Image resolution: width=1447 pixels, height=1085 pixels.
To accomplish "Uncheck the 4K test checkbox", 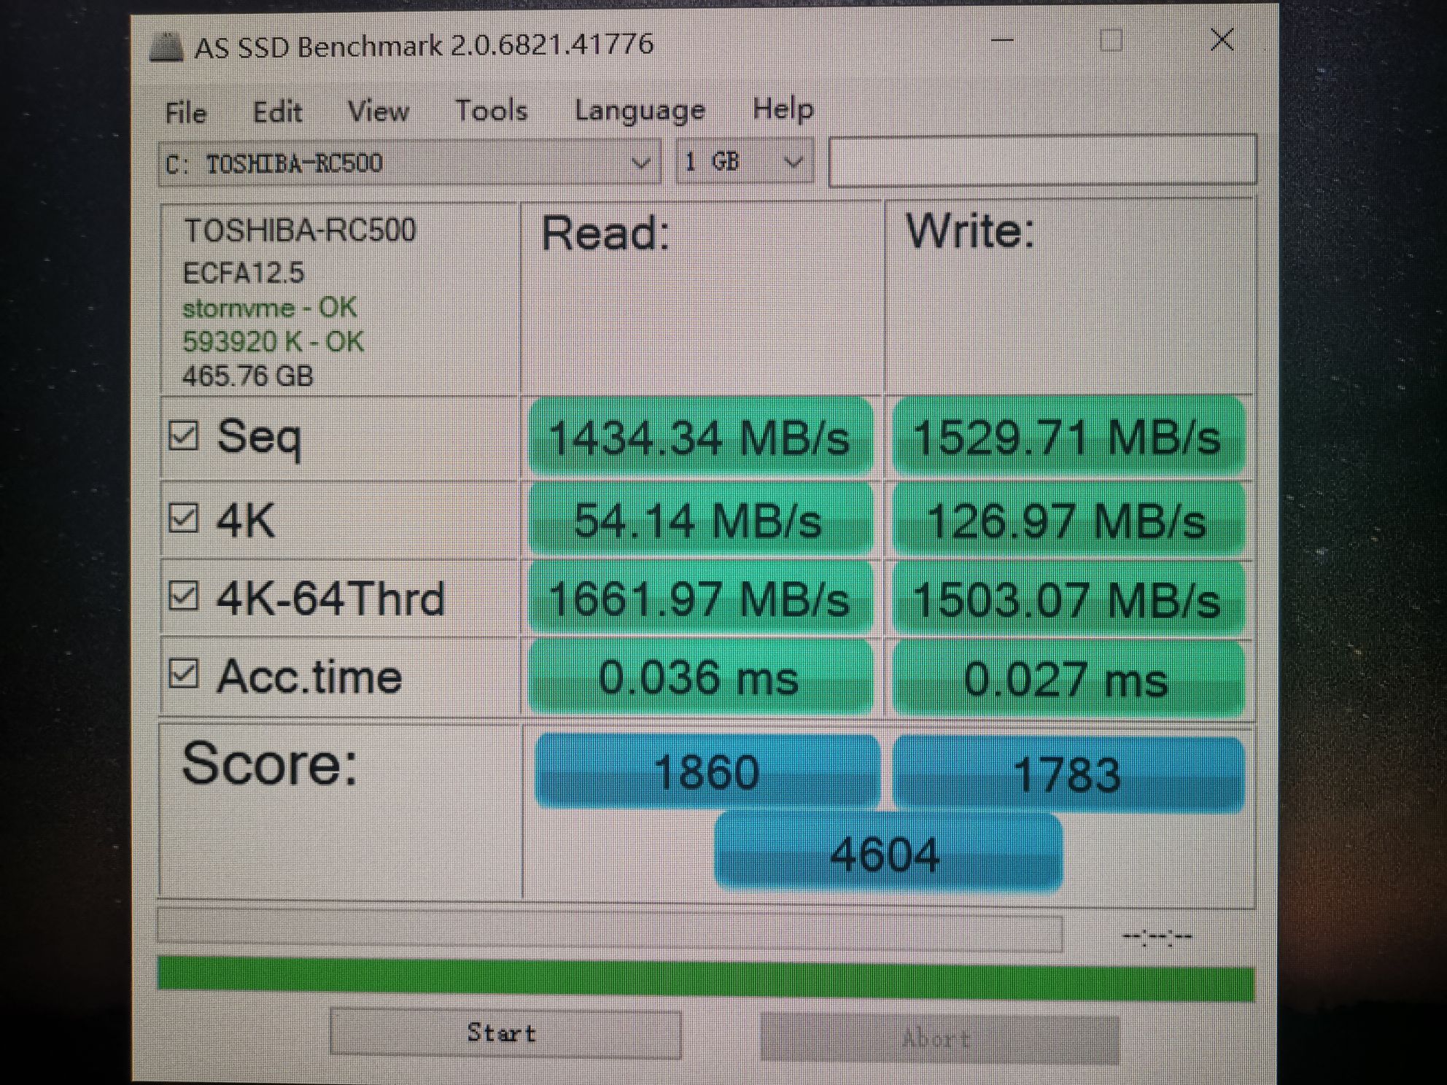I will click(183, 518).
